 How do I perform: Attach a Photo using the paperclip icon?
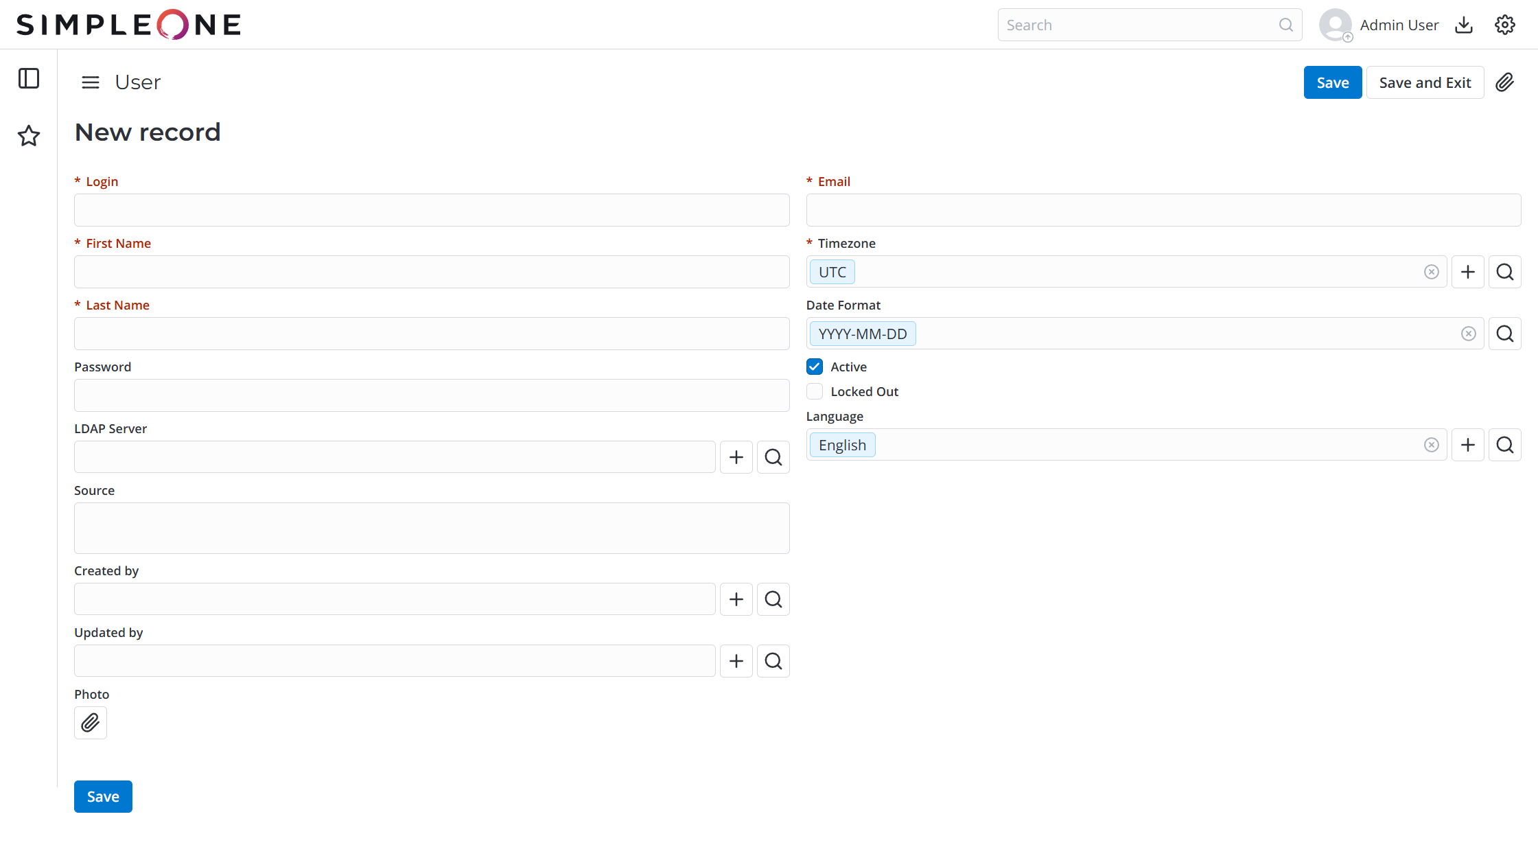[90, 722]
